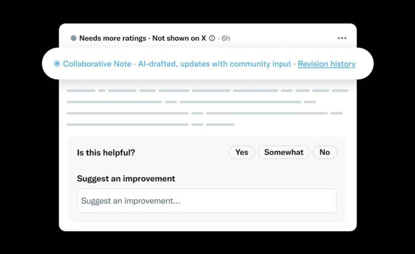Focus the Suggest an improvement text field

(206, 201)
